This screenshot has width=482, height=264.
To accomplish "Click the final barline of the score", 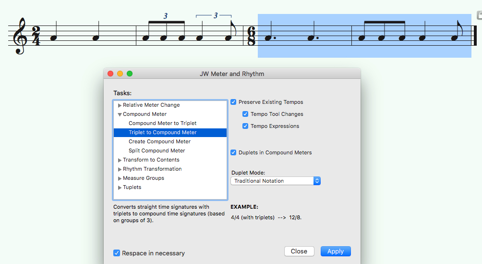I will [x=474, y=37].
